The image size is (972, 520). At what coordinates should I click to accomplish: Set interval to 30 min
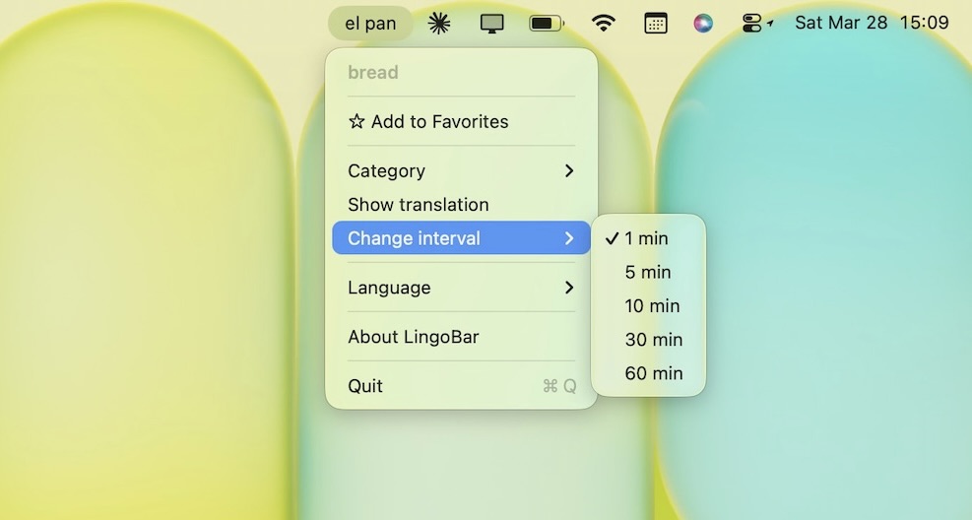click(x=648, y=340)
